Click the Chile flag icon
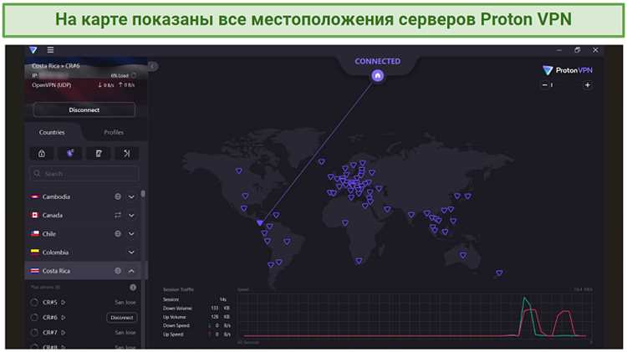Viewport: 627px width, 352px height. tap(35, 233)
